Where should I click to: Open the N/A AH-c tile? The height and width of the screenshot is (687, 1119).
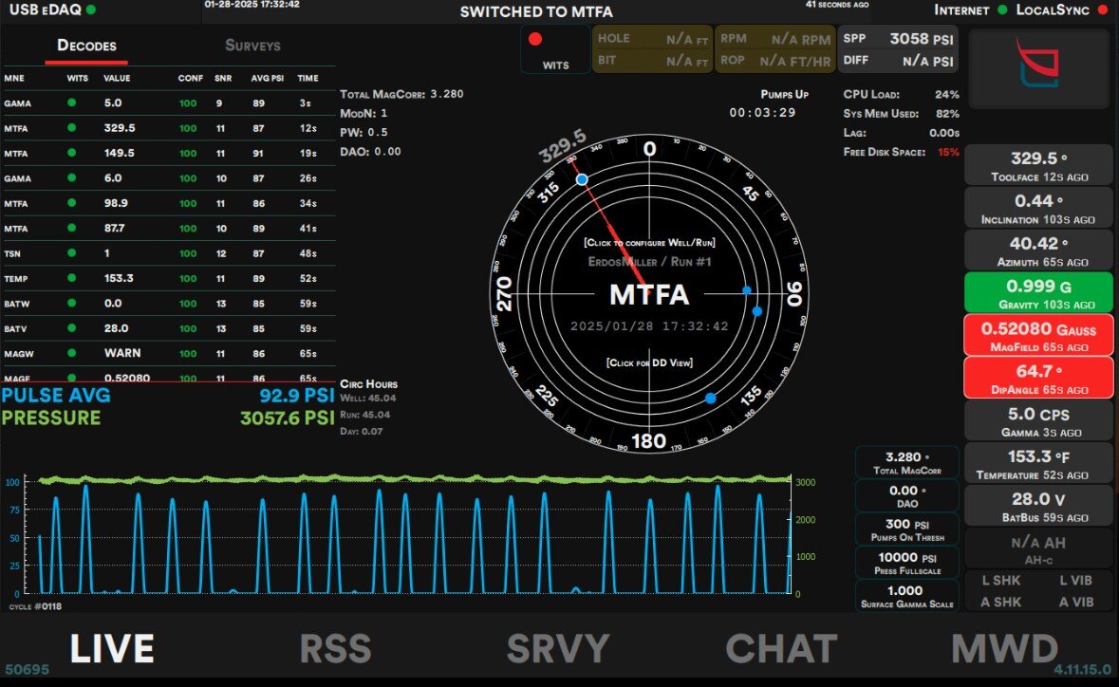pos(1038,548)
